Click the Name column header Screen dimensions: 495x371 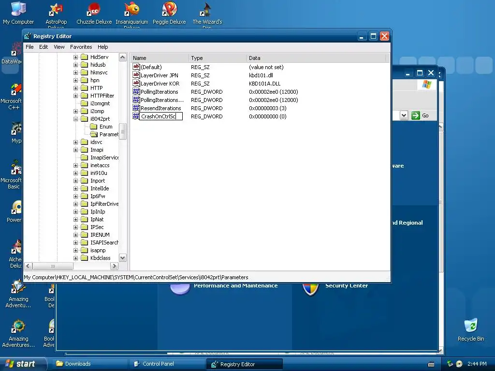tap(159, 58)
